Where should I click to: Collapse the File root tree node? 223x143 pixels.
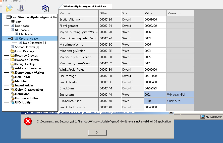click(4, 17)
